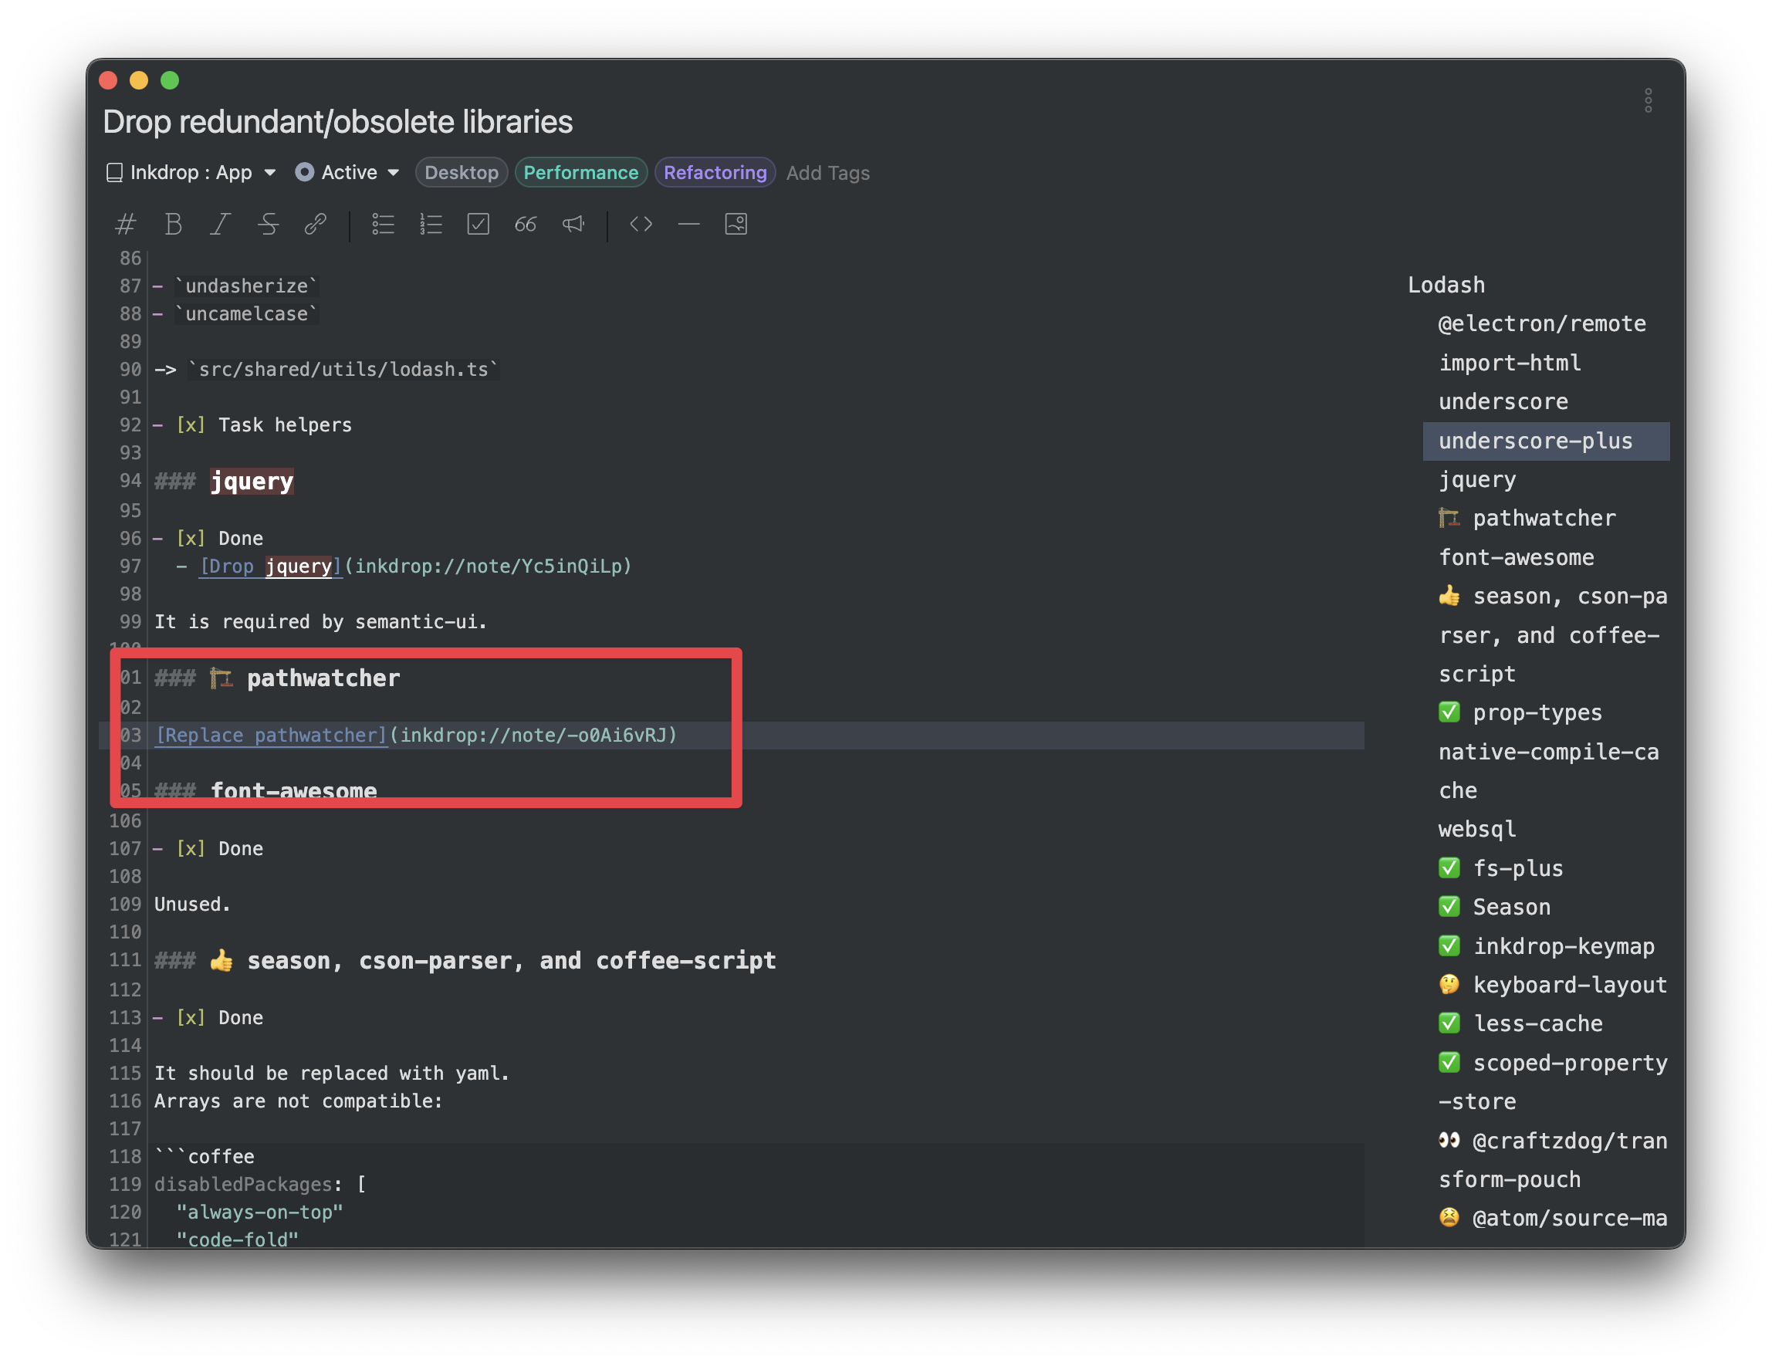Jump to underscore-plus in outline

[x=1535, y=441]
